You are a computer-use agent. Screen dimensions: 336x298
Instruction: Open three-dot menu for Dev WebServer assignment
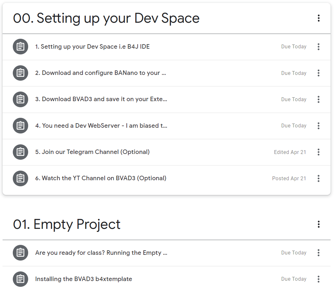click(318, 126)
